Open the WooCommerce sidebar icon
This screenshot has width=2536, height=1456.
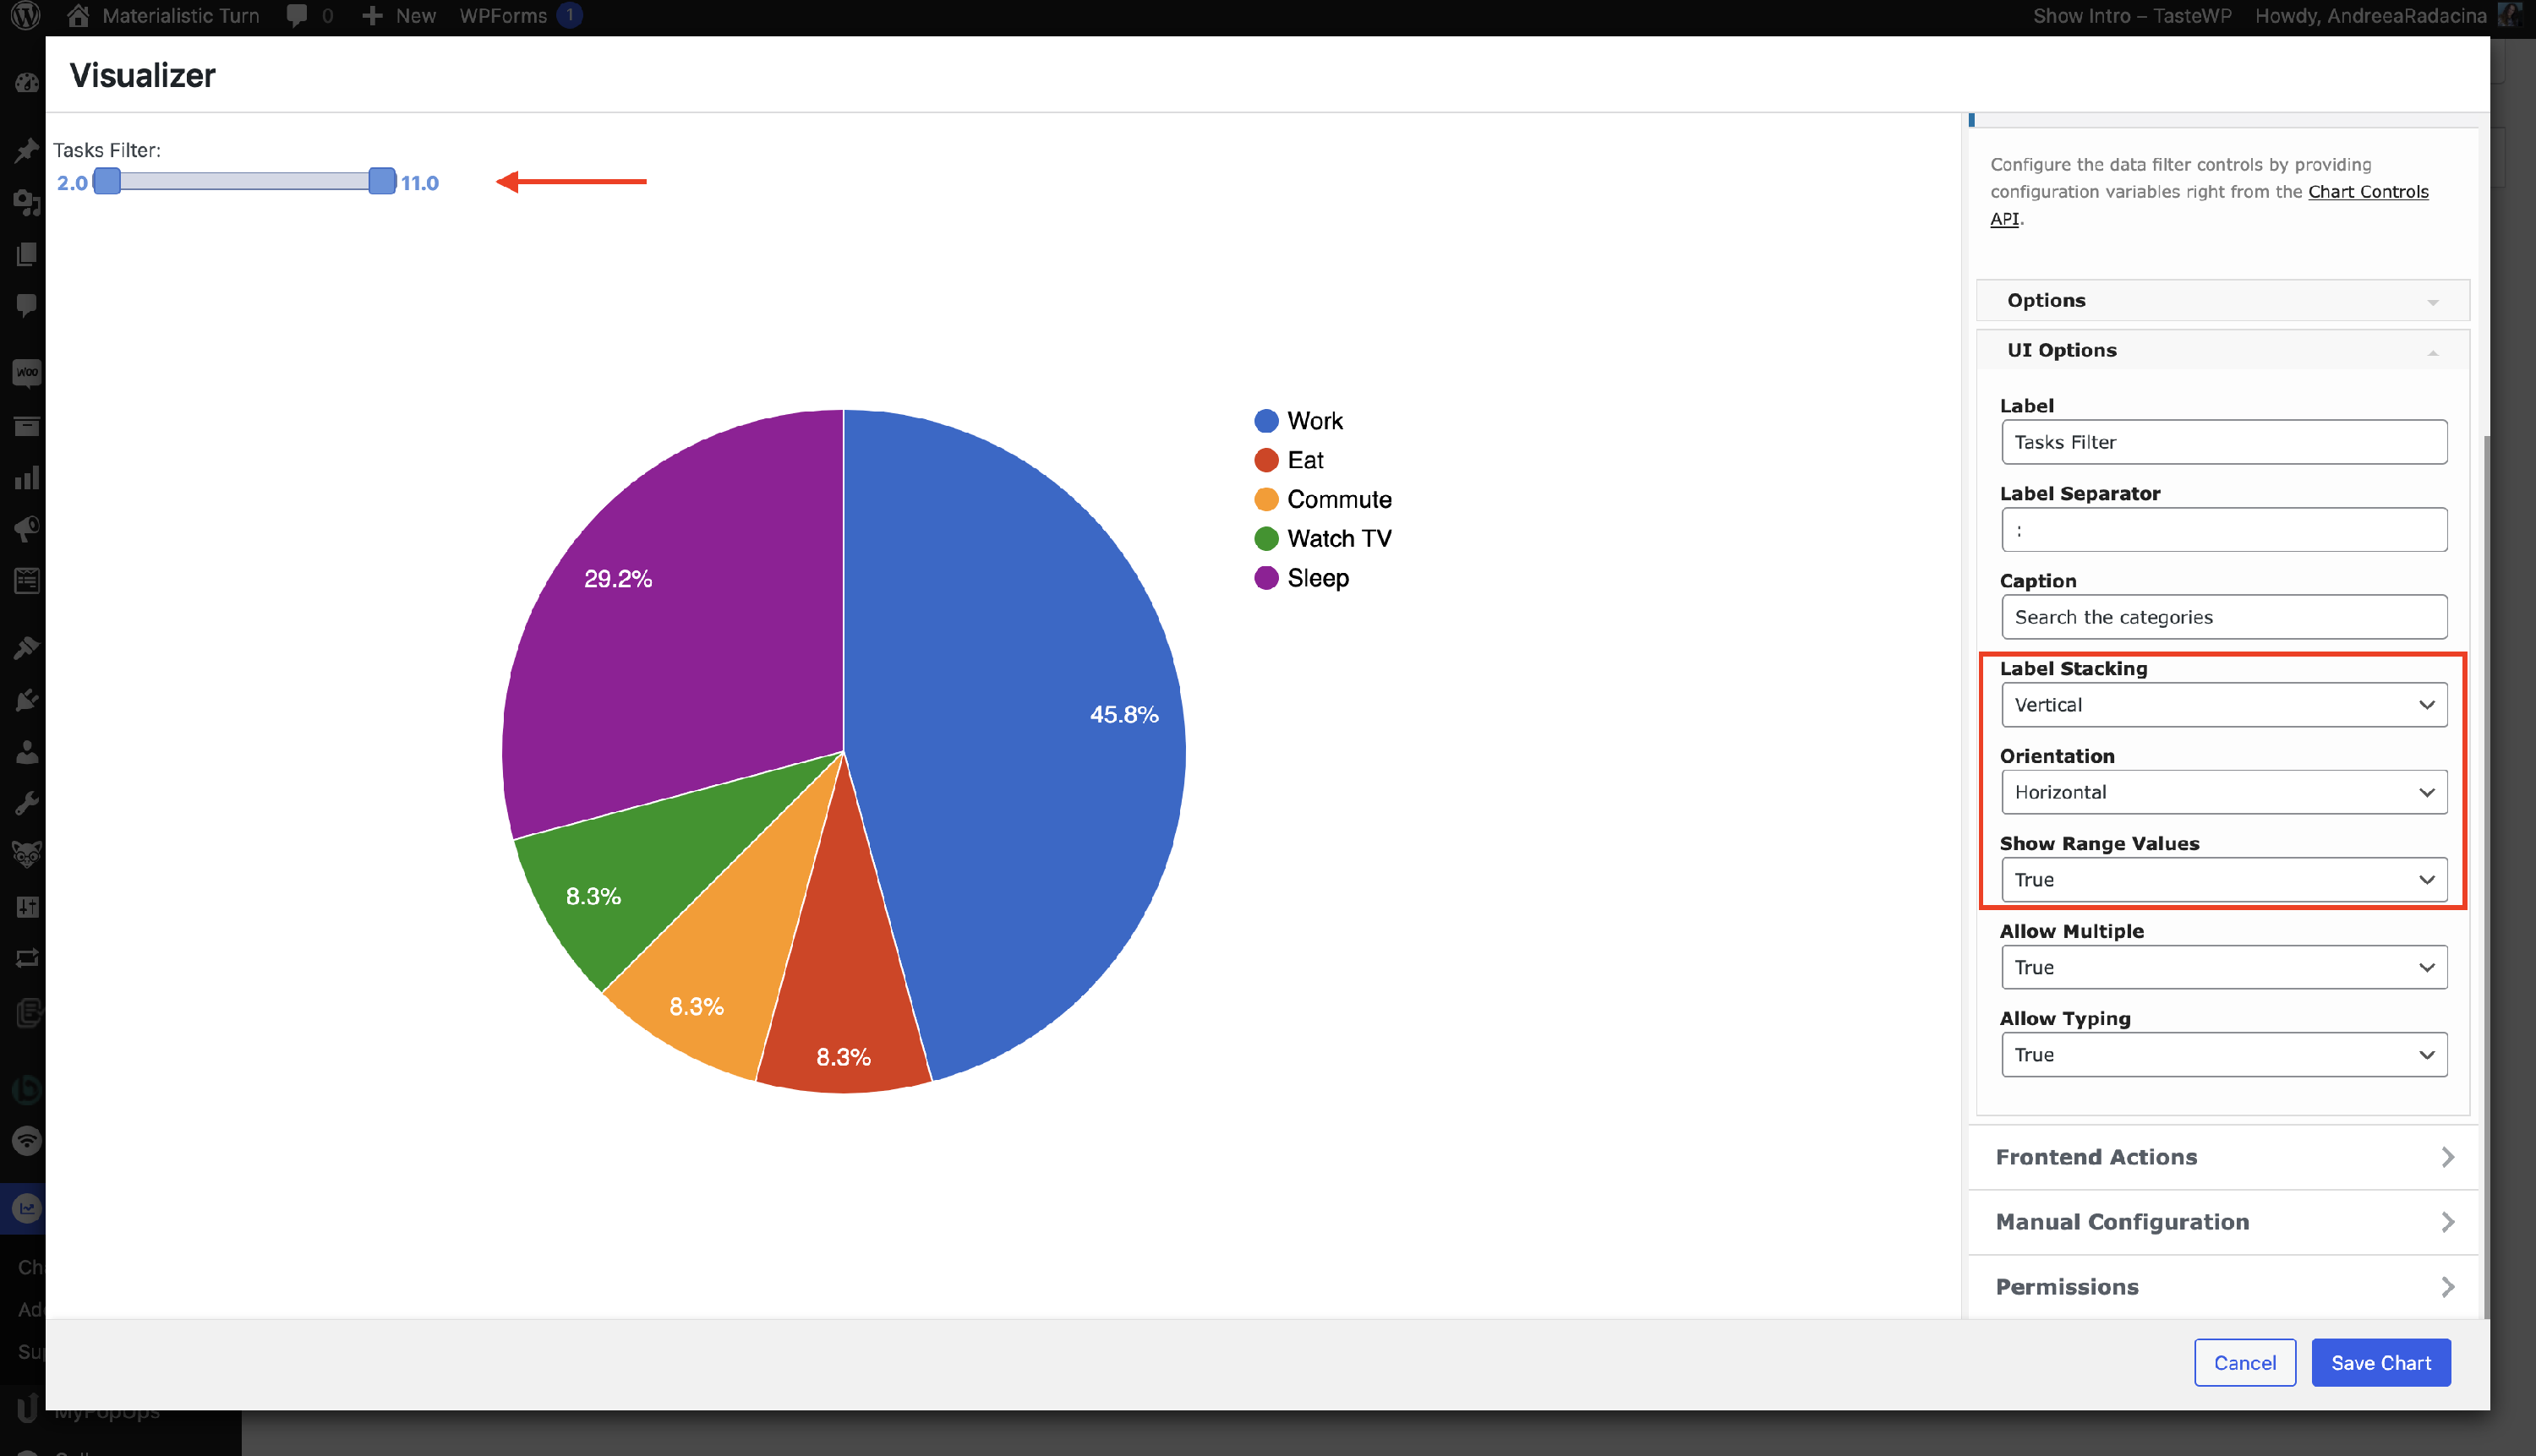coord(26,372)
